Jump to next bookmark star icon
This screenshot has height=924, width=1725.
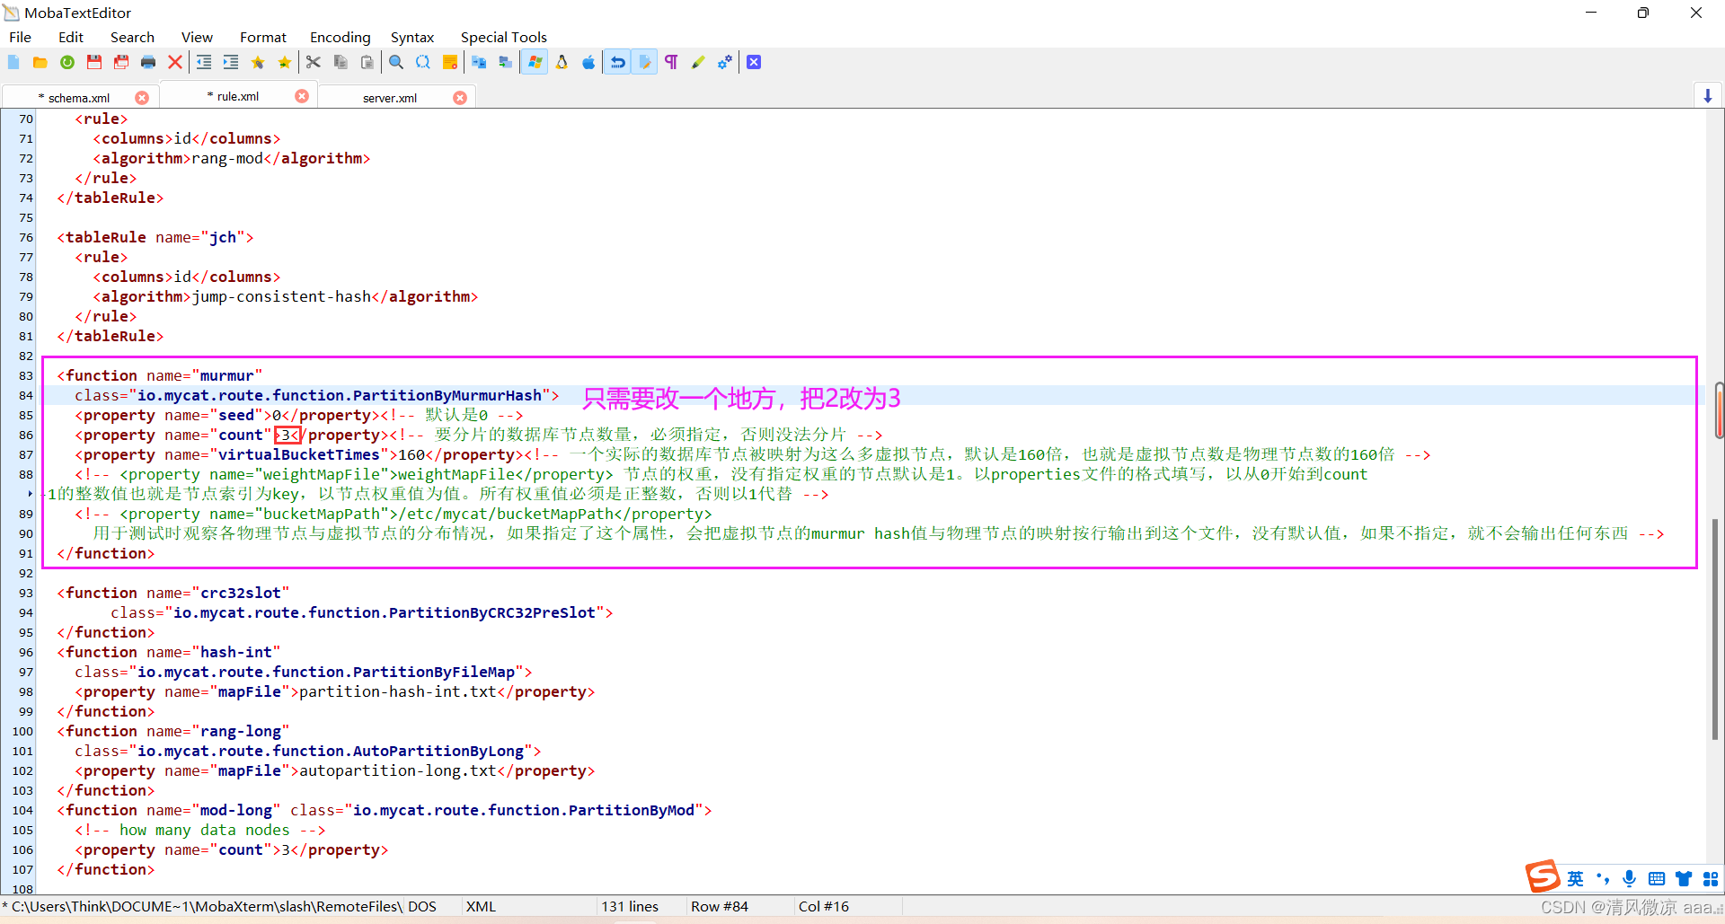pos(285,62)
